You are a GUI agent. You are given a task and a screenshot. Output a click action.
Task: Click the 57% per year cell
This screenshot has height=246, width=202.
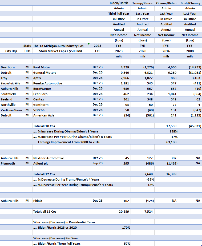(x=119, y=243)
